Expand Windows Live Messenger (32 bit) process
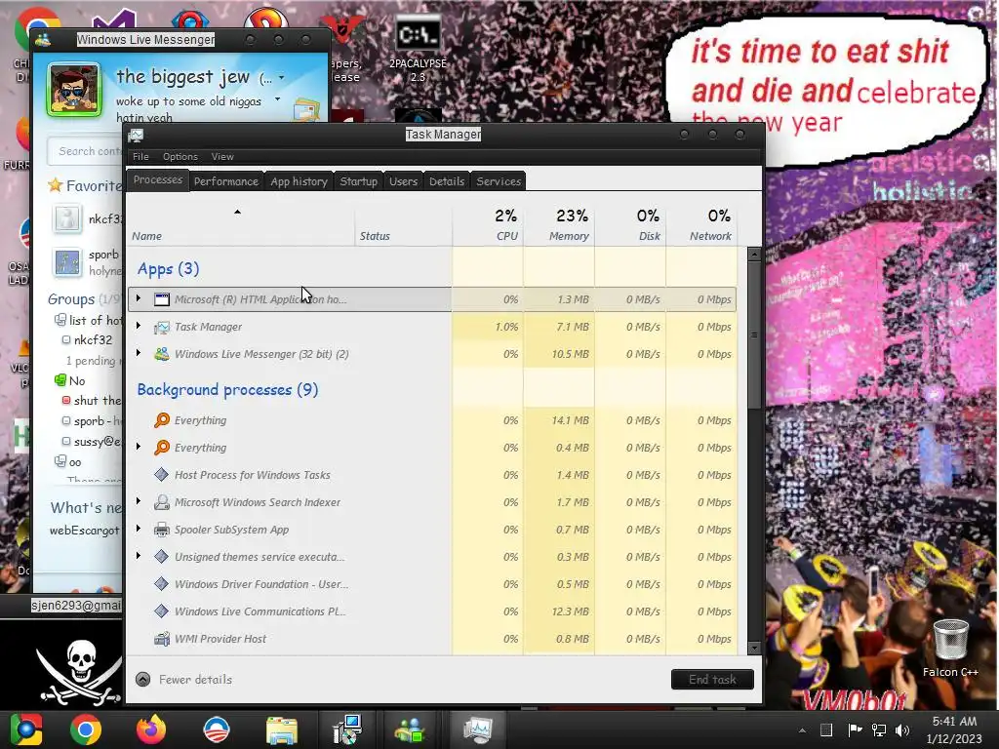The image size is (999, 749). 139,353
